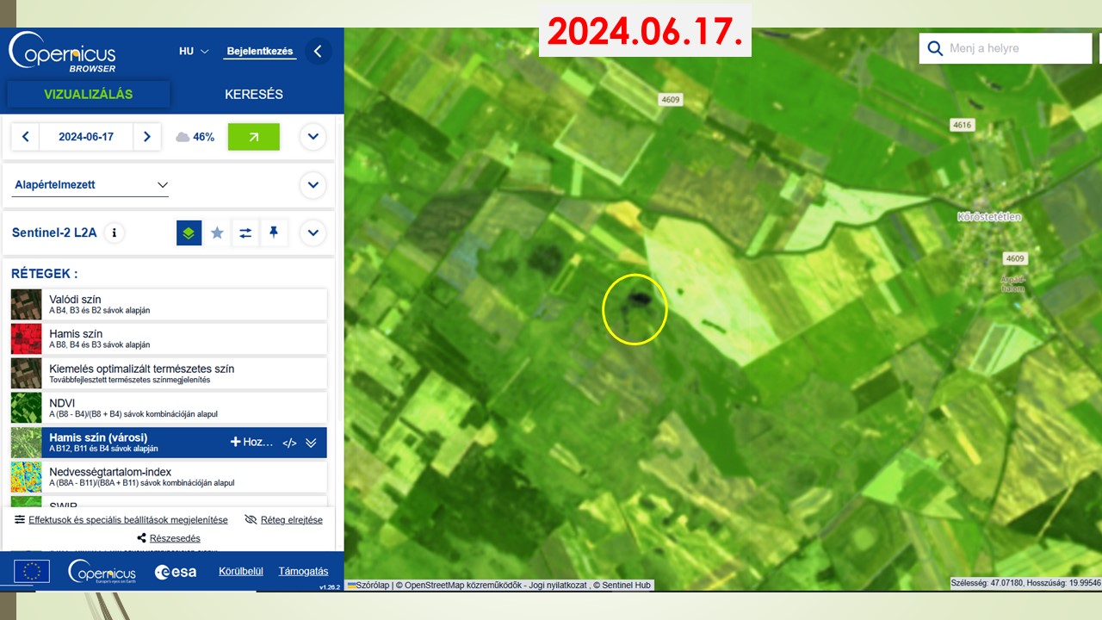Open the compare arrows icon
Viewport: 1102px width, 620px height.
coord(245,232)
